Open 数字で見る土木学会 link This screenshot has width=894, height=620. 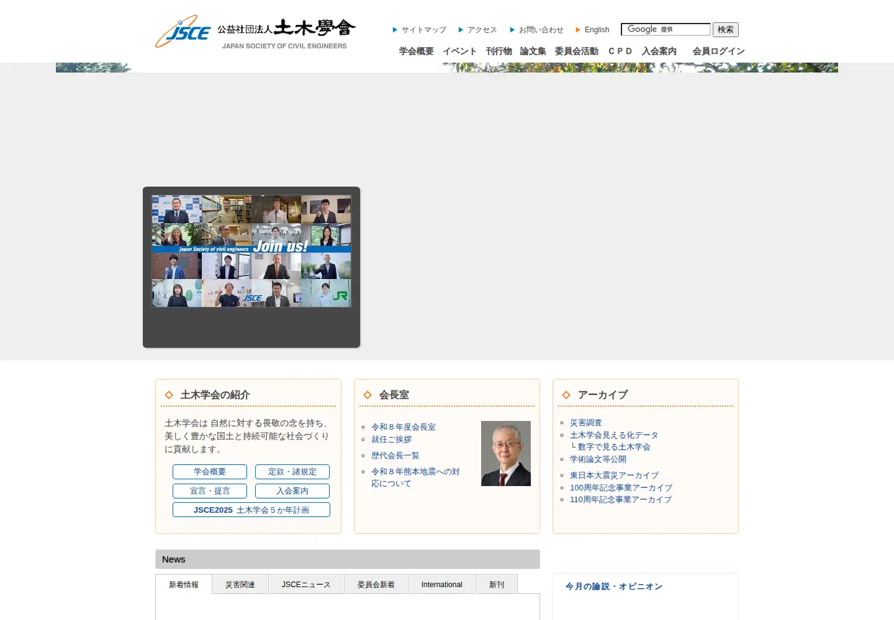pos(614,447)
